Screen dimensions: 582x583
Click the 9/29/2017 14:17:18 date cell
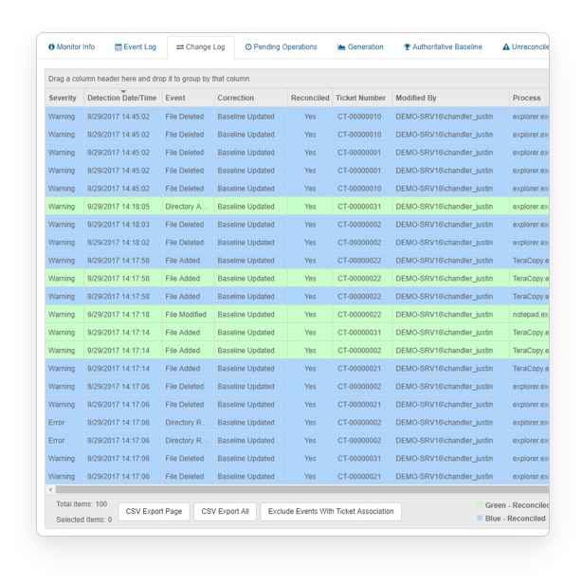(x=123, y=315)
